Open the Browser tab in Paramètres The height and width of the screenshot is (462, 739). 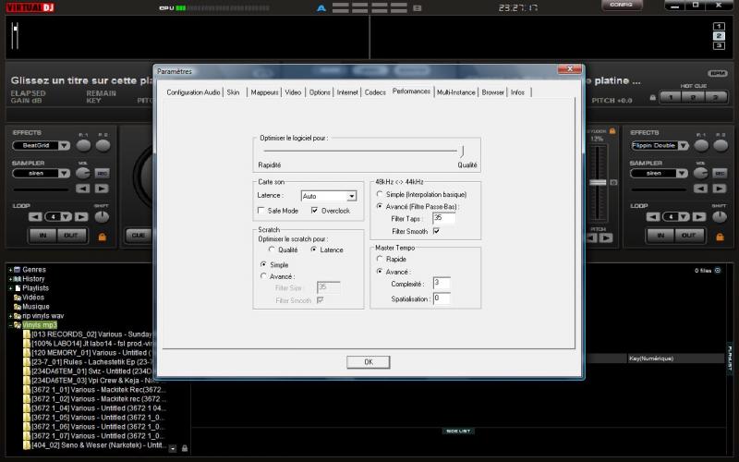(x=493, y=92)
